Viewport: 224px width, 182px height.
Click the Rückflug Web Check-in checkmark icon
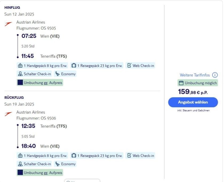click(x=129, y=156)
